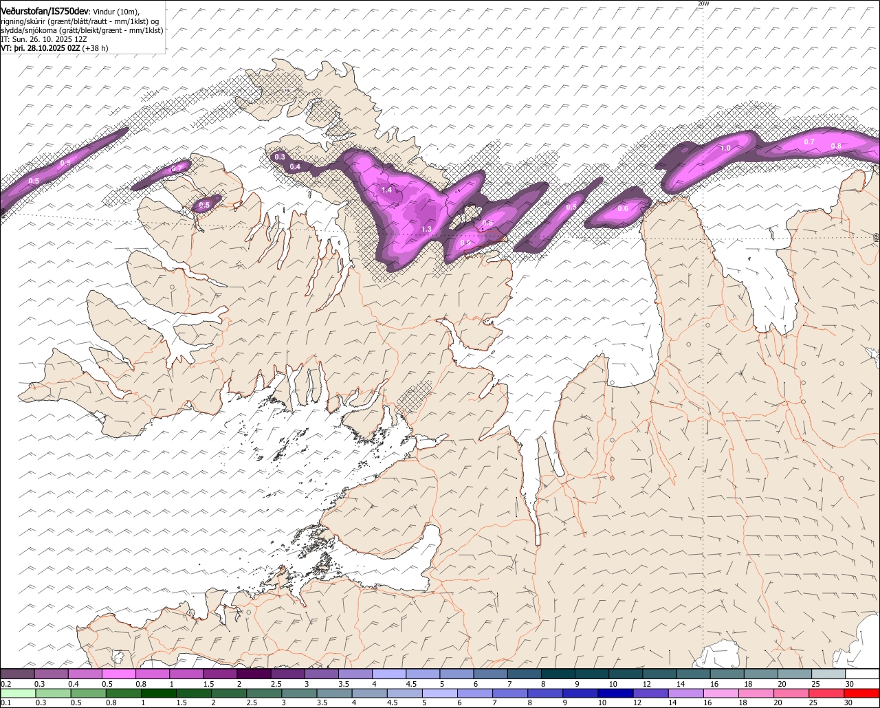Click the 0.1 label in the legend
Image resolution: width=880 pixels, height=708 pixels.
tap(6, 703)
